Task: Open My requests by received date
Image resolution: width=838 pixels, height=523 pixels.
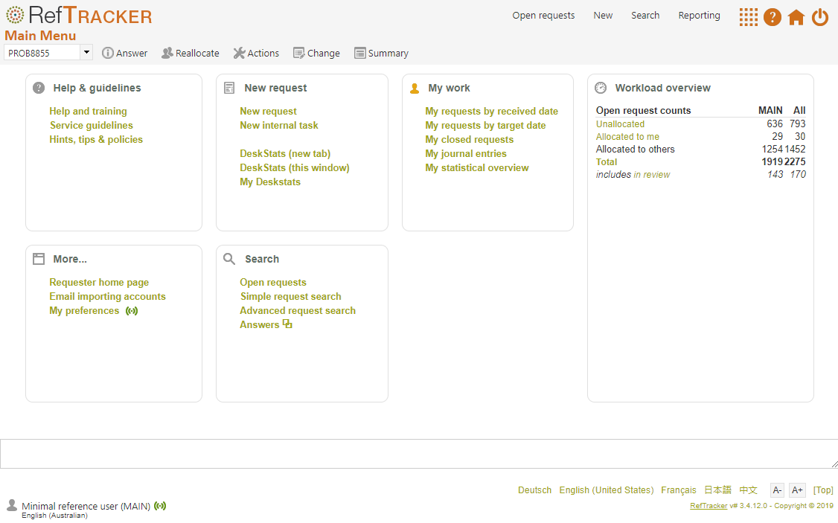Action: tap(492, 111)
